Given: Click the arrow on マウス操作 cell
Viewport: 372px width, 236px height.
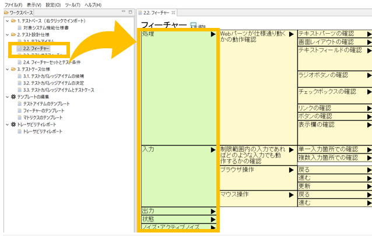Looking at the screenshot, I should click(292, 195).
